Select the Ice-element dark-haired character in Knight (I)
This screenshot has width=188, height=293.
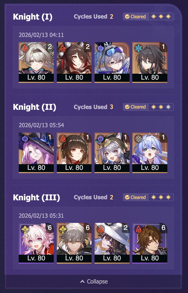(150, 62)
